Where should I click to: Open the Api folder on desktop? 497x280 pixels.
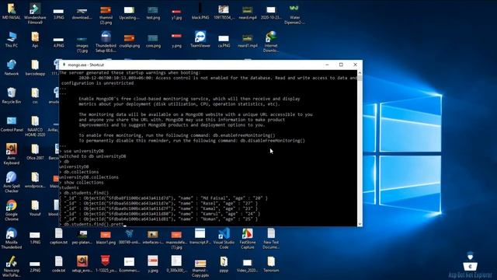[x=35, y=40]
